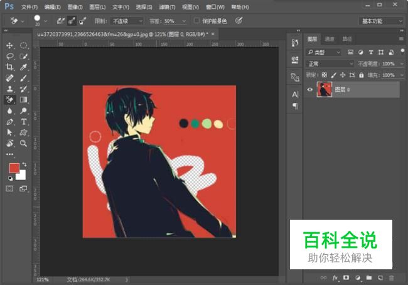Open the layer filter 类型 dropdown
Screen dimensions: 408x285
[323, 53]
